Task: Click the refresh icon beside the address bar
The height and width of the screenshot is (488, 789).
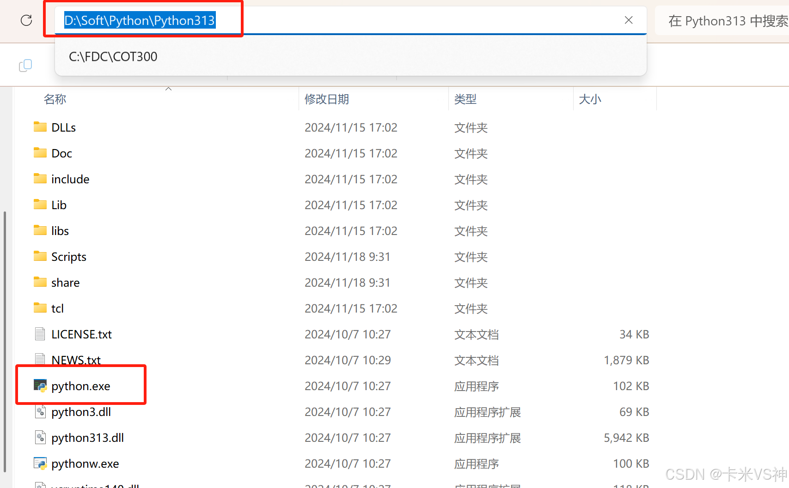Action: point(26,20)
